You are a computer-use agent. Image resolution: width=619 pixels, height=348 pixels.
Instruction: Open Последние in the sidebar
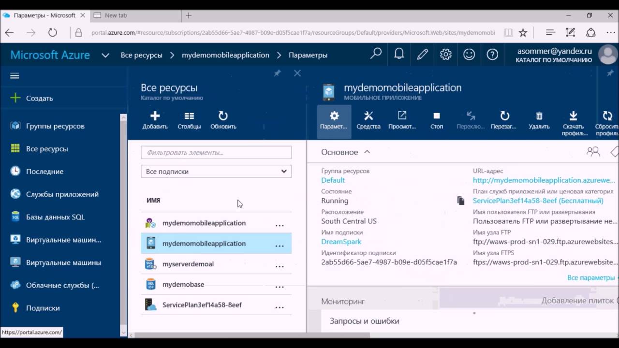point(44,172)
